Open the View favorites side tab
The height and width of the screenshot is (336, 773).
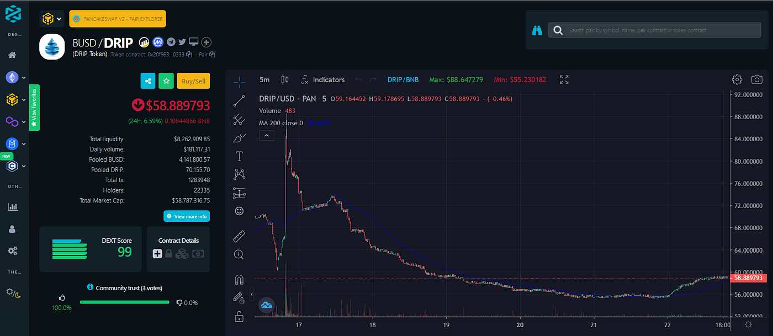[x=34, y=108]
